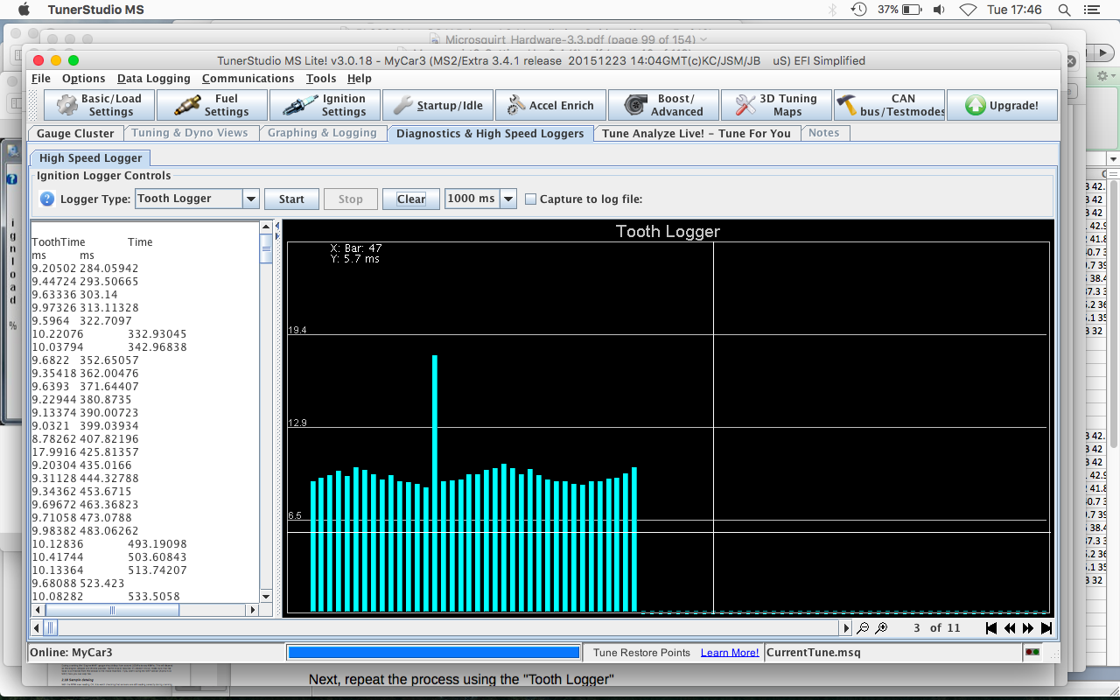This screenshot has height=700, width=1120.
Task: Collapse data panel with left splitter arrow
Action: click(277, 226)
